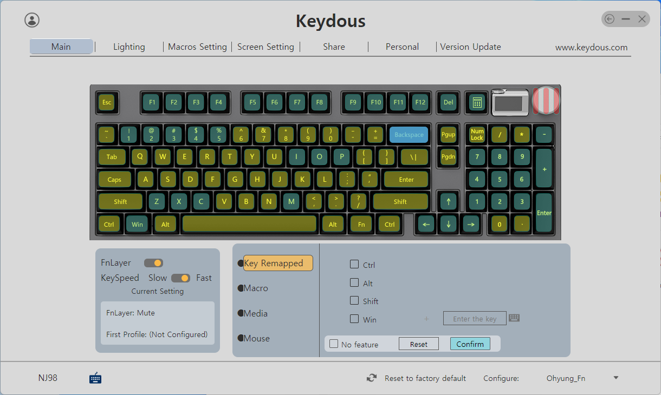Click the FnLayer: Mute setting text
The height and width of the screenshot is (395, 661).
pos(131,313)
